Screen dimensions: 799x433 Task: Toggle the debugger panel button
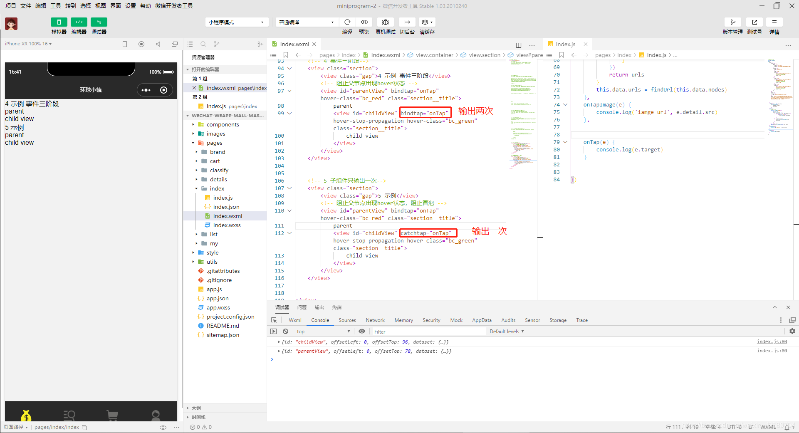[x=99, y=22]
